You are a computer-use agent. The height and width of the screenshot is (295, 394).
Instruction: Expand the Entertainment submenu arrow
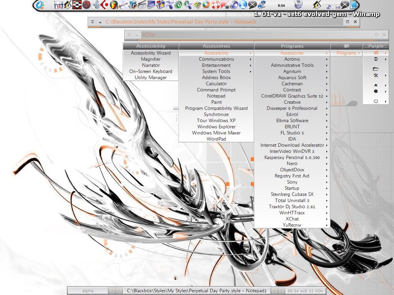point(250,65)
